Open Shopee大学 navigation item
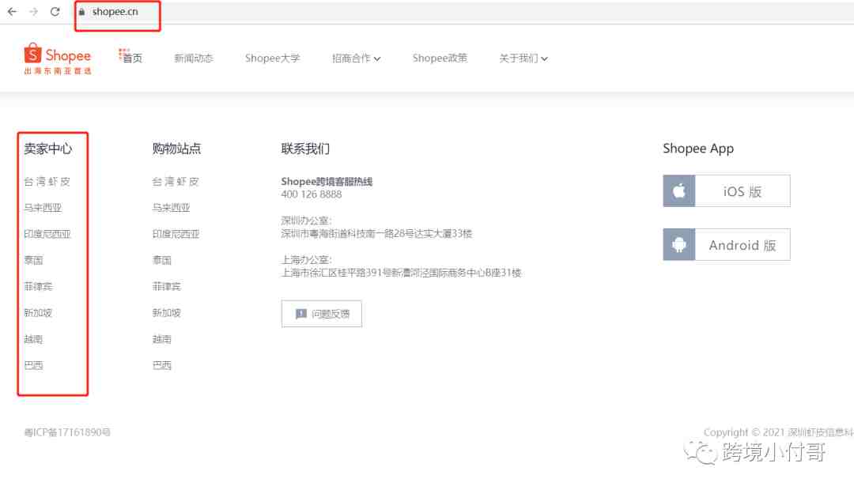Image resolution: width=854 pixels, height=490 pixels. click(272, 58)
